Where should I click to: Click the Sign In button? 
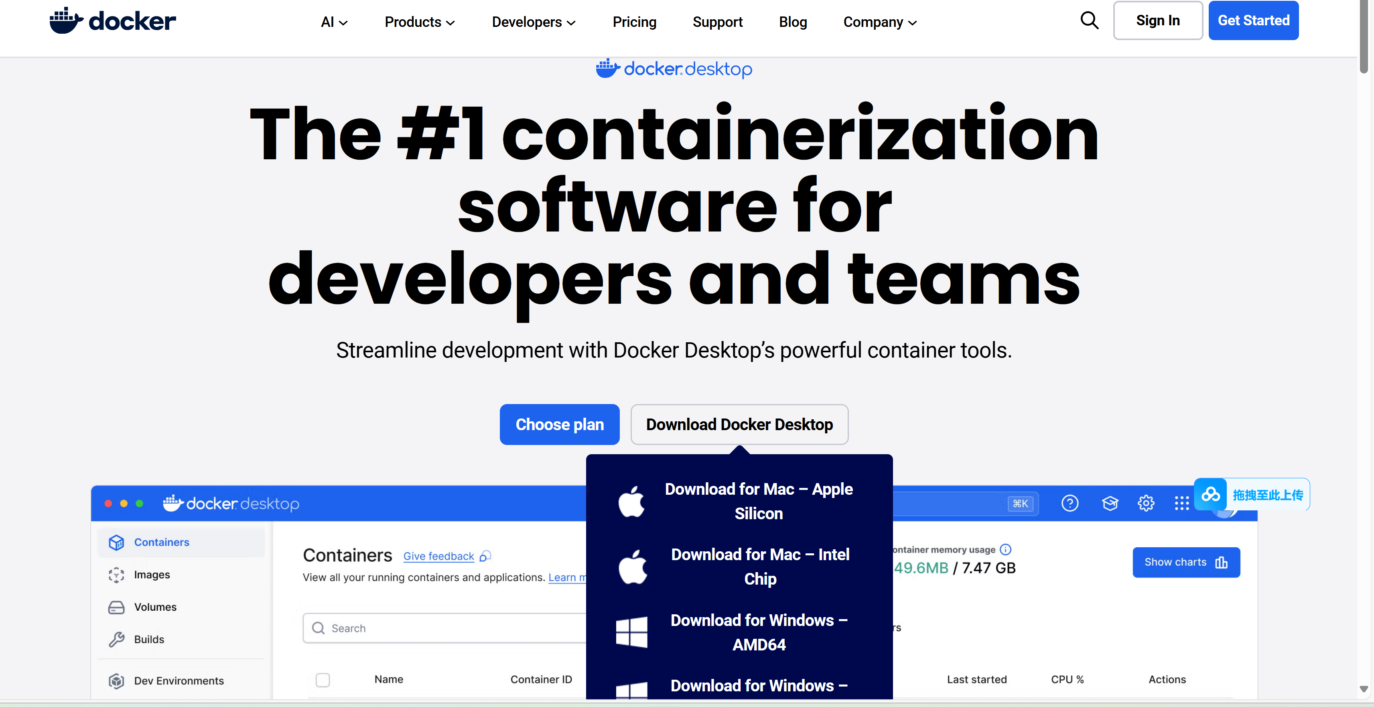pyautogui.click(x=1157, y=21)
